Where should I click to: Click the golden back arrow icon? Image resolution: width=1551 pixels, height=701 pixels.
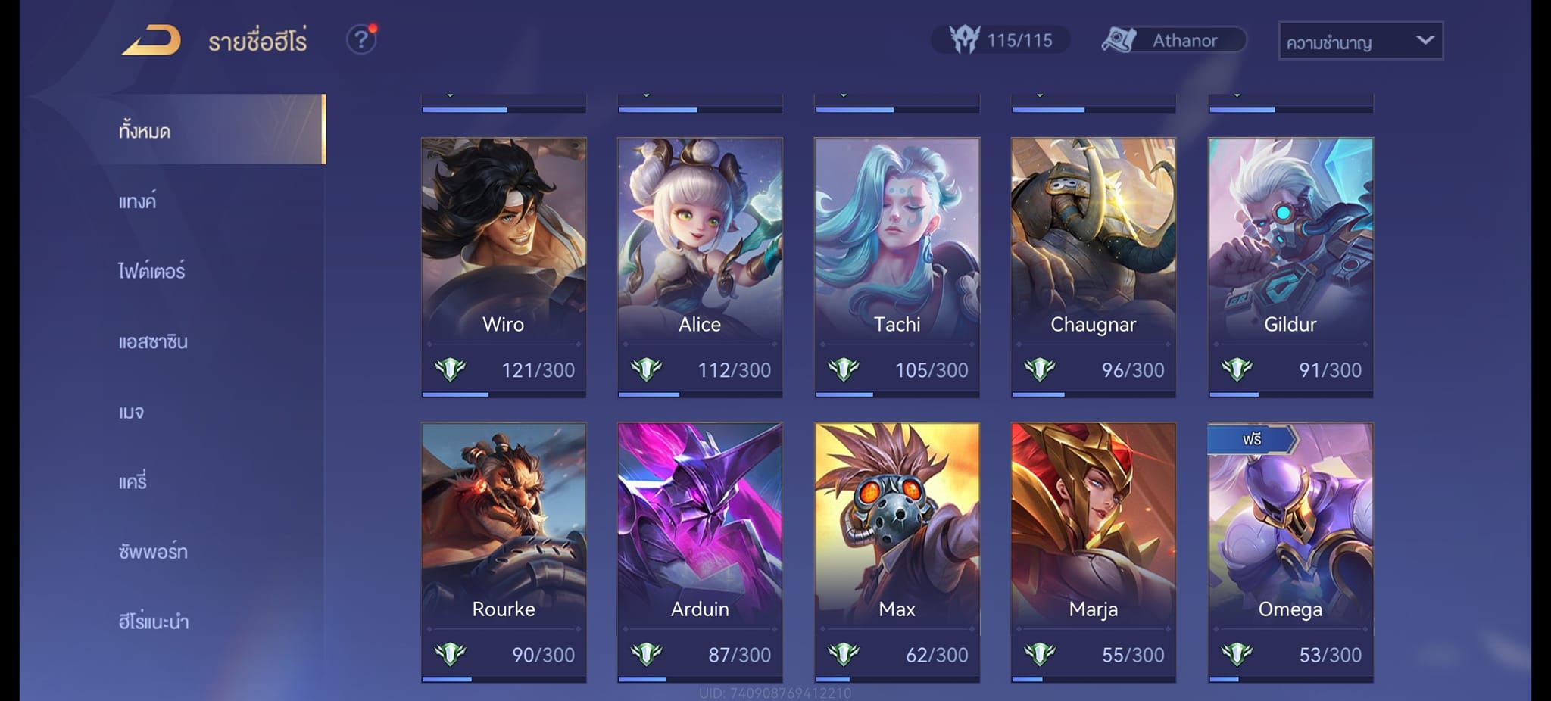tap(151, 40)
